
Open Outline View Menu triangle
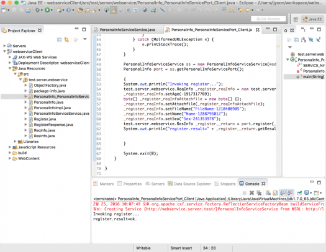tap(290, 47)
